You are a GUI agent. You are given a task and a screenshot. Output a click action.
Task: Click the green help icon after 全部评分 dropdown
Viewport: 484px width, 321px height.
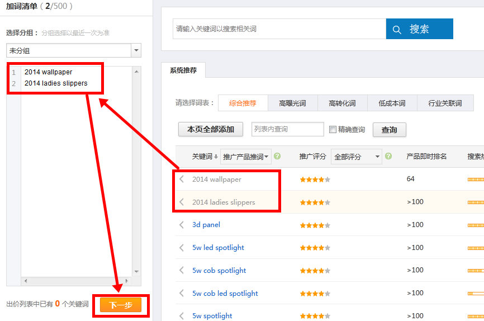(x=388, y=157)
